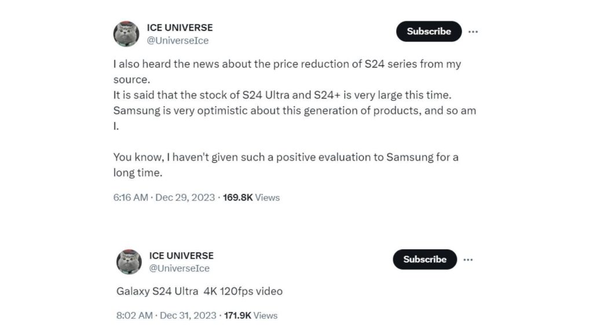Click the Dec 29, 2023 date

tap(184, 197)
